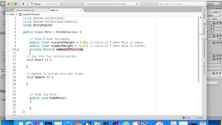The height and width of the screenshot is (125, 222).
Task: Open Photoshop from the macOS Dock
Action: point(49,124)
